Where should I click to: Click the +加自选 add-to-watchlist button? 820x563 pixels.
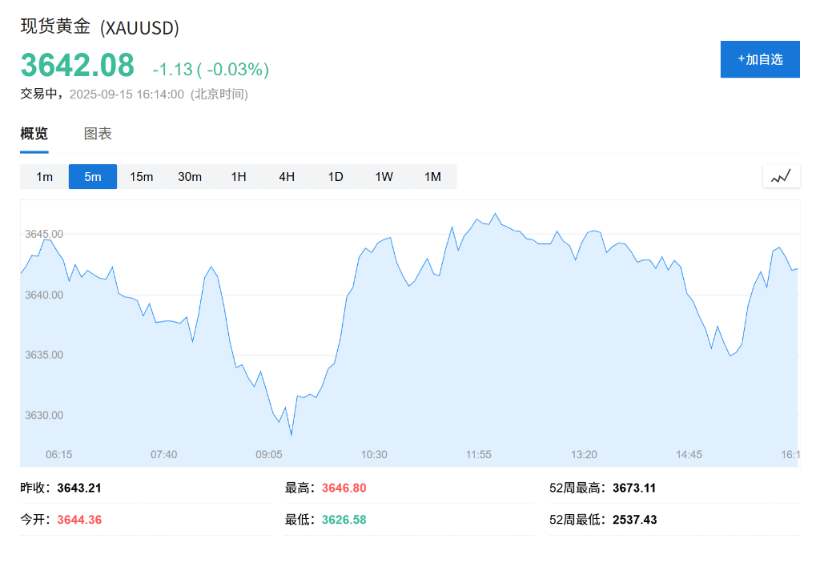tap(760, 59)
